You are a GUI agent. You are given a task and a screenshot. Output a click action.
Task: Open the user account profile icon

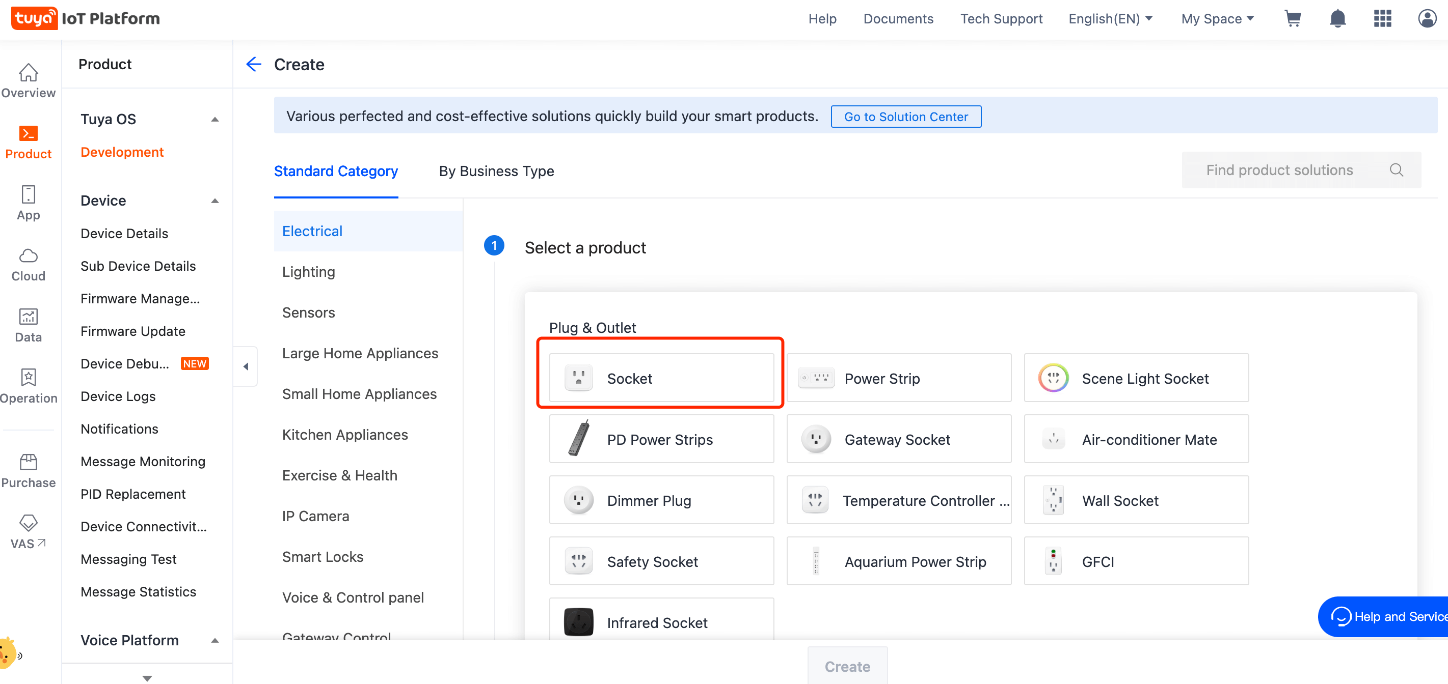(x=1427, y=18)
